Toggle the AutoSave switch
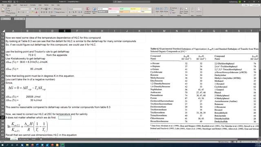This screenshot has height=147, width=261. coord(10,2)
